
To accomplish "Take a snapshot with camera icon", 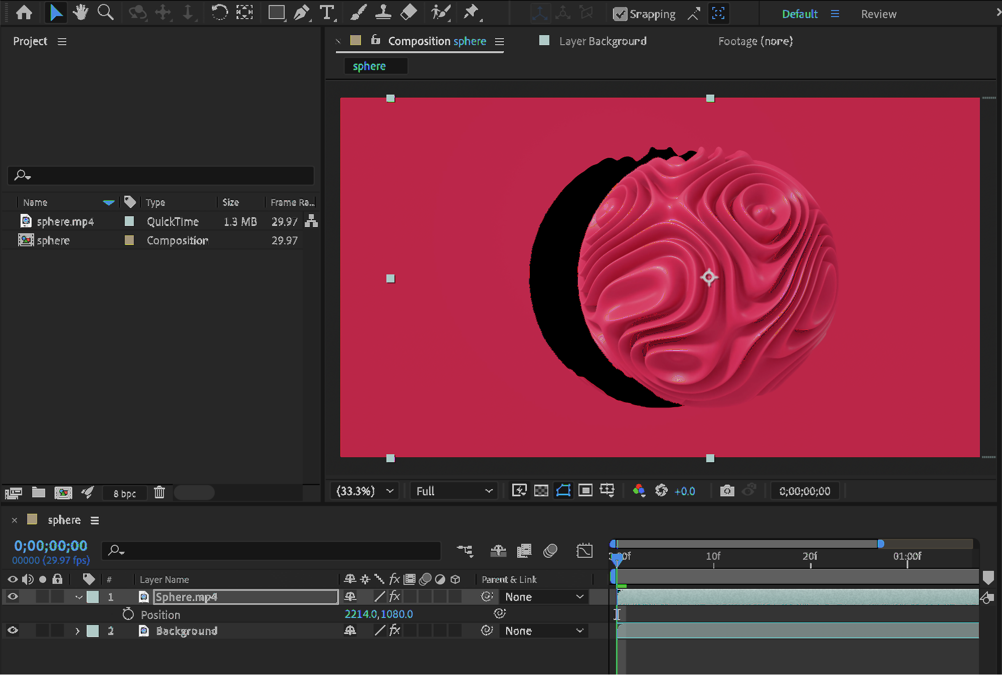I will 727,491.
